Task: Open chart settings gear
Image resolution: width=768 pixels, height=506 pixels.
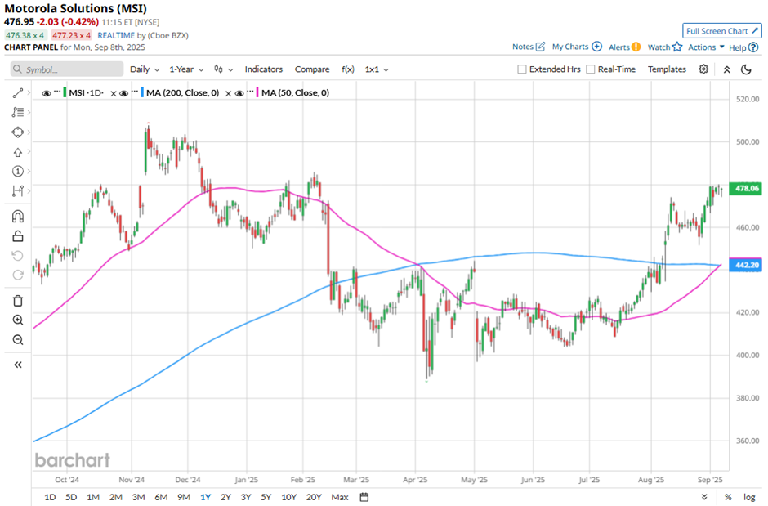Action: click(703, 69)
